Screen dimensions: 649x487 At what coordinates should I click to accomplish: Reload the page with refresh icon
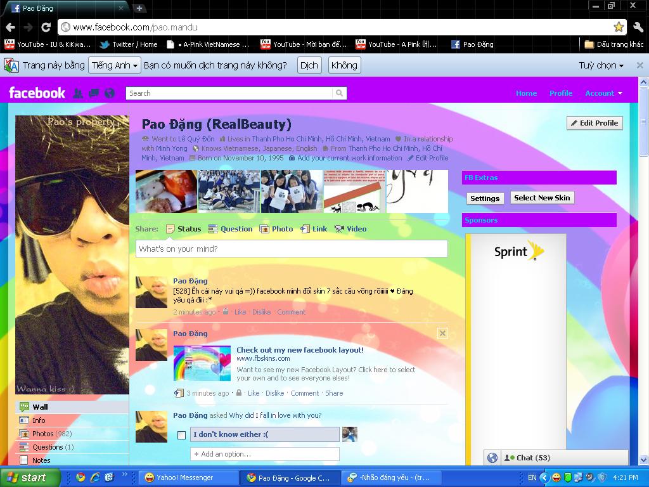point(46,27)
